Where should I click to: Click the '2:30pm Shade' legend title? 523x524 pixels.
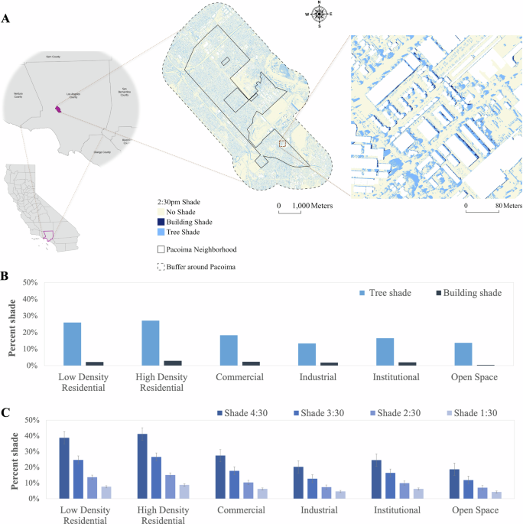pyautogui.click(x=179, y=202)
